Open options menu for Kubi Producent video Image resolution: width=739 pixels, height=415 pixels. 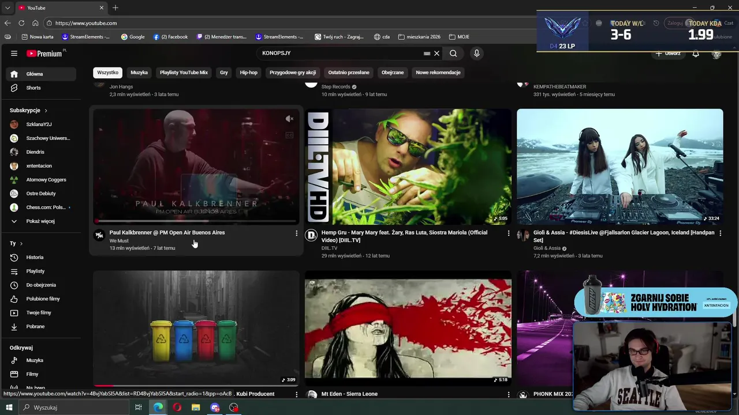pyautogui.click(x=297, y=394)
